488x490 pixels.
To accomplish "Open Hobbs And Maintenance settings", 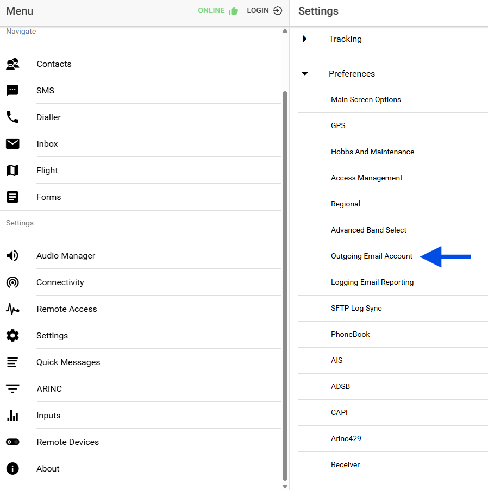I will [372, 152].
